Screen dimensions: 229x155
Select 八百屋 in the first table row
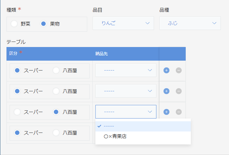56,71
